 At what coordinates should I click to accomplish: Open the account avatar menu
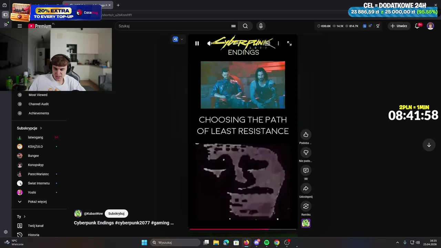pos(430,26)
